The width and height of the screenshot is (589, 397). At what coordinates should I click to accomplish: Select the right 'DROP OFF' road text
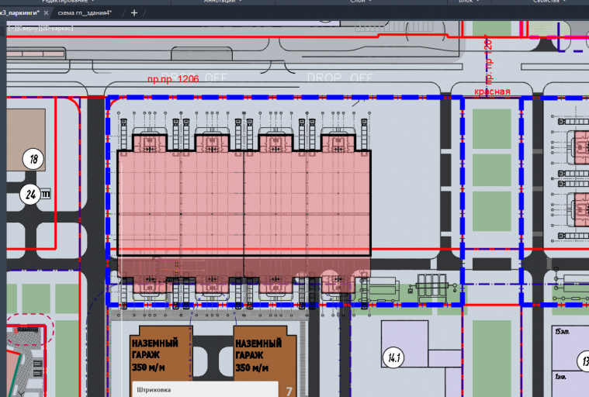coord(340,78)
